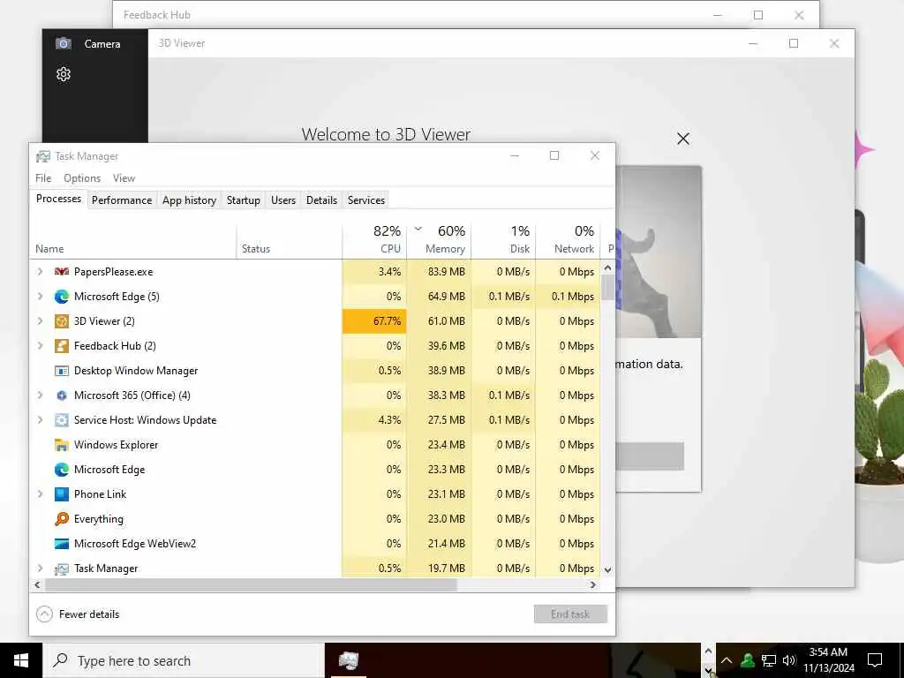The height and width of the screenshot is (678, 904).
Task: Click the Windows Explorer process icon
Action: click(x=61, y=445)
